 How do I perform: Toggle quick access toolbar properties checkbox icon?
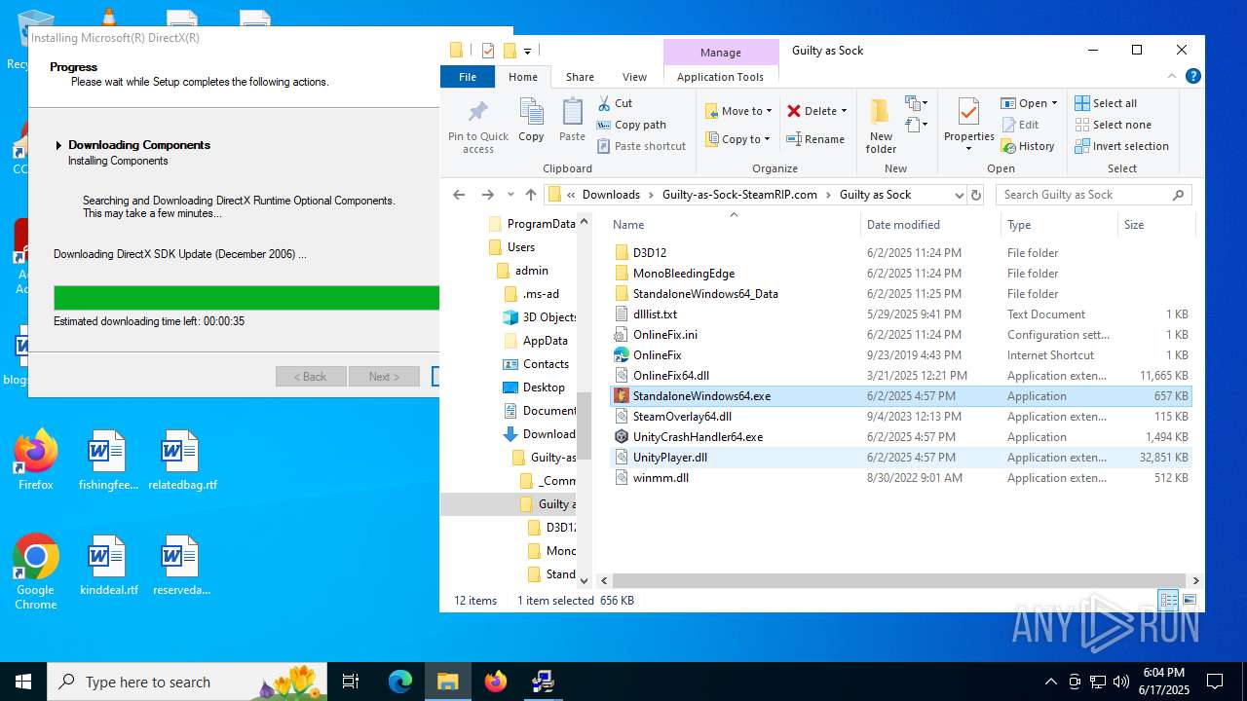(x=488, y=51)
